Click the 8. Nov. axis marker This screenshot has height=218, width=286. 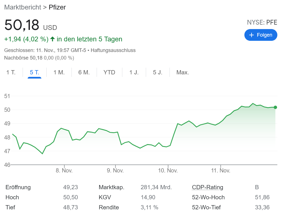64,170
